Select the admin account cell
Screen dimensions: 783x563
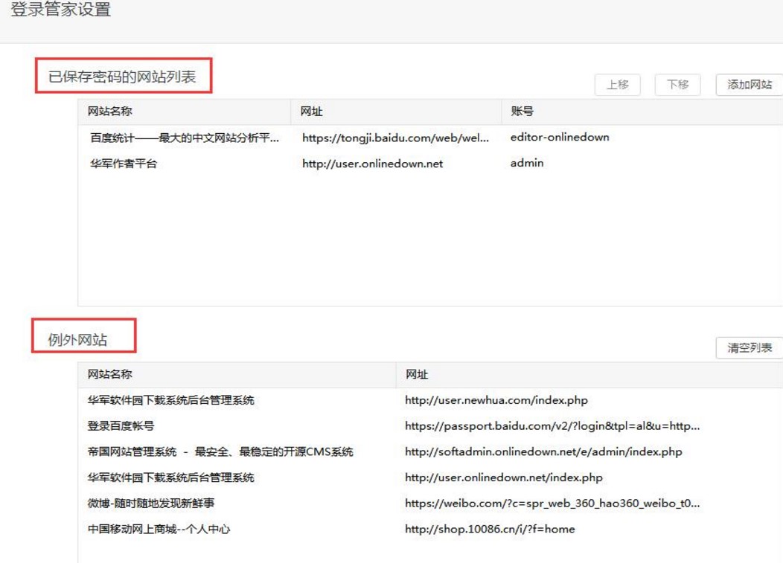[527, 163]
